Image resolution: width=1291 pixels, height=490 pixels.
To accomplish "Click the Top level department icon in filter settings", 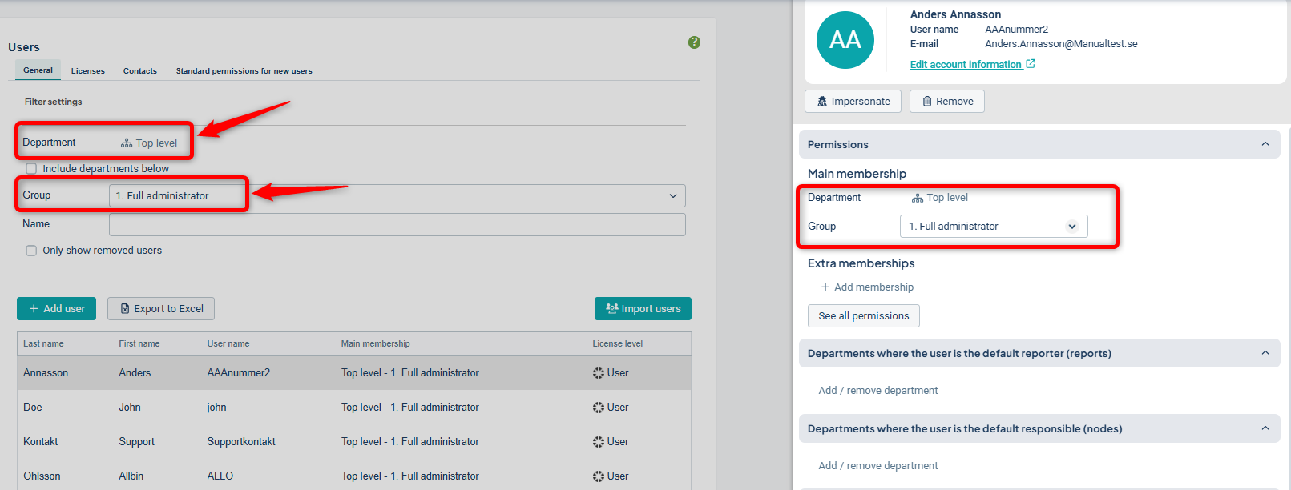I will [127, 143].
